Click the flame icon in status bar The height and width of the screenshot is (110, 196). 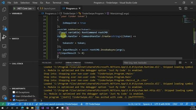(82, 104)
